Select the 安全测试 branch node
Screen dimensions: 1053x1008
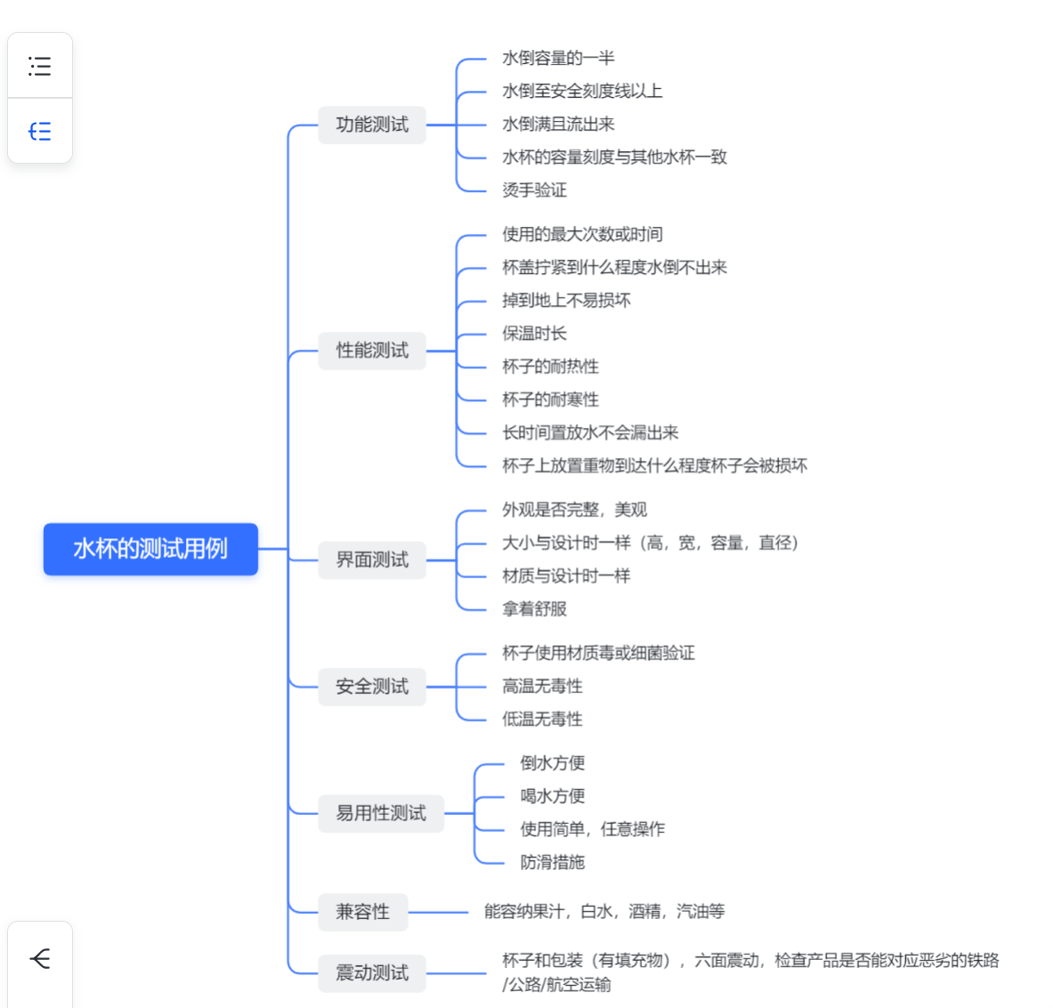(372, 687)
